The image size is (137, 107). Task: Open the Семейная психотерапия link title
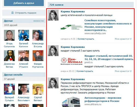(108, 25)
